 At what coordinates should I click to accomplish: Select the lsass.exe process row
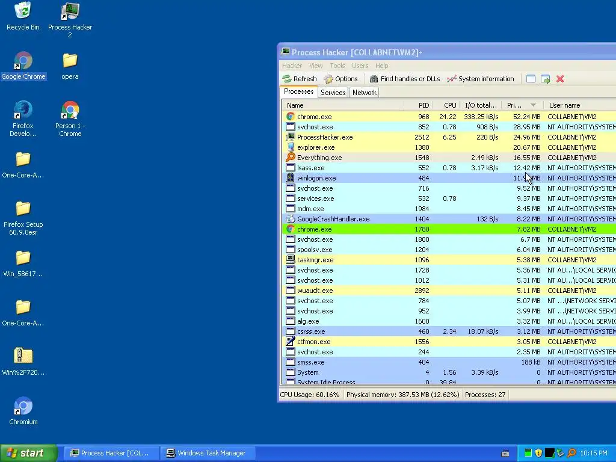[449, 168]
